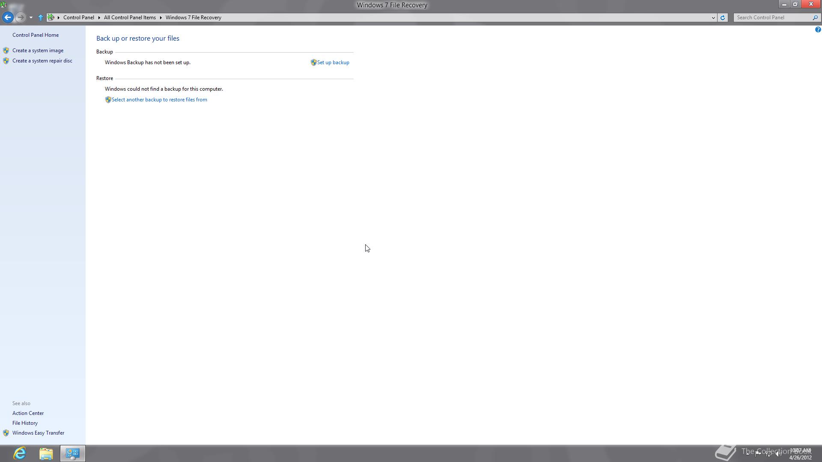Launch Internet Explorer from taskbar

(20, 453)
